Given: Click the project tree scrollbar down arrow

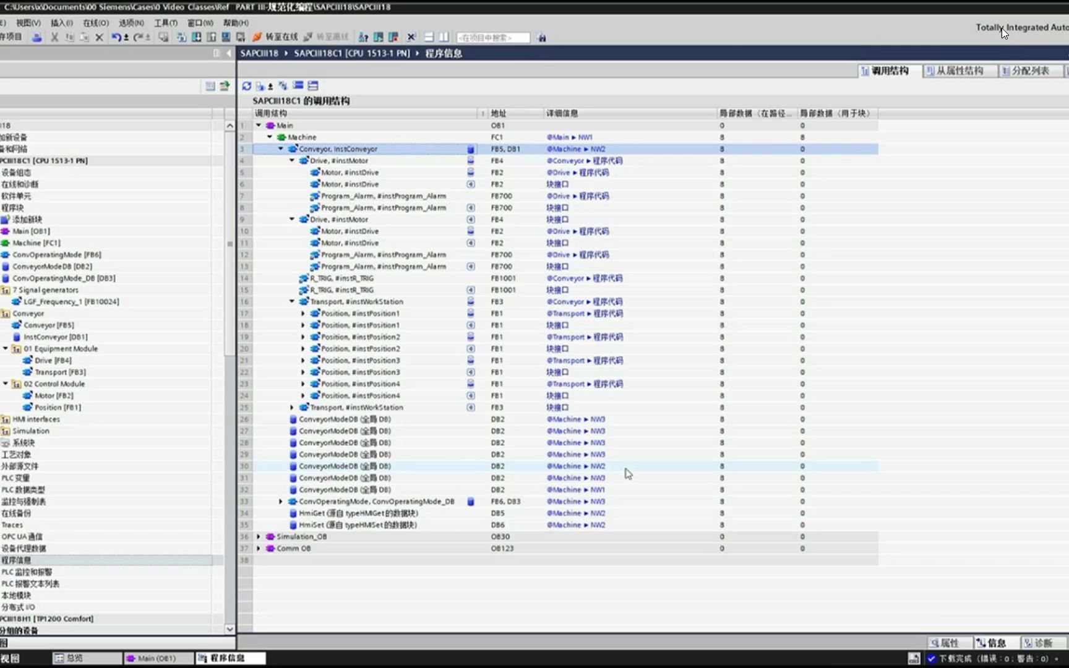Looking at the screenshot, I should [230, 629].
